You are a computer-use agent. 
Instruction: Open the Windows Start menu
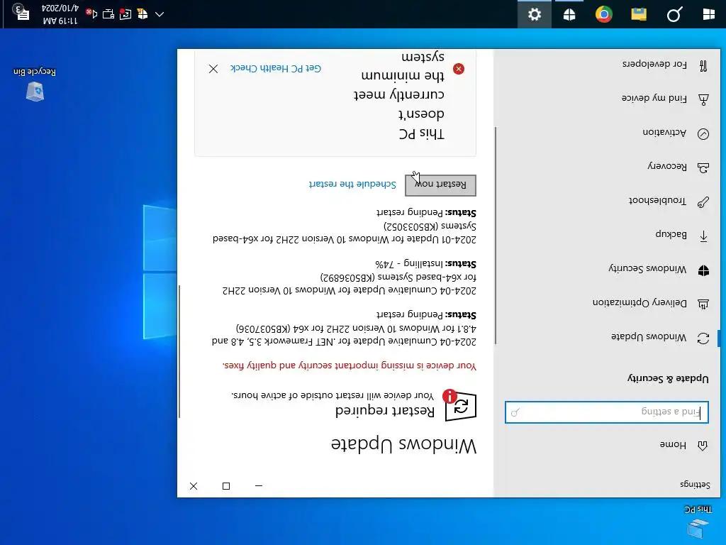[708, 14]
